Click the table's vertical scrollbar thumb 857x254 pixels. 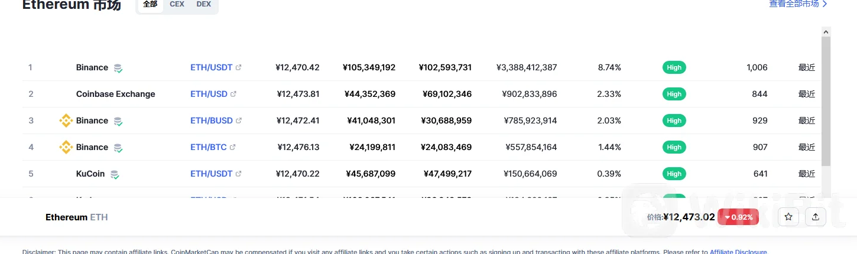(x=826, y=100)
